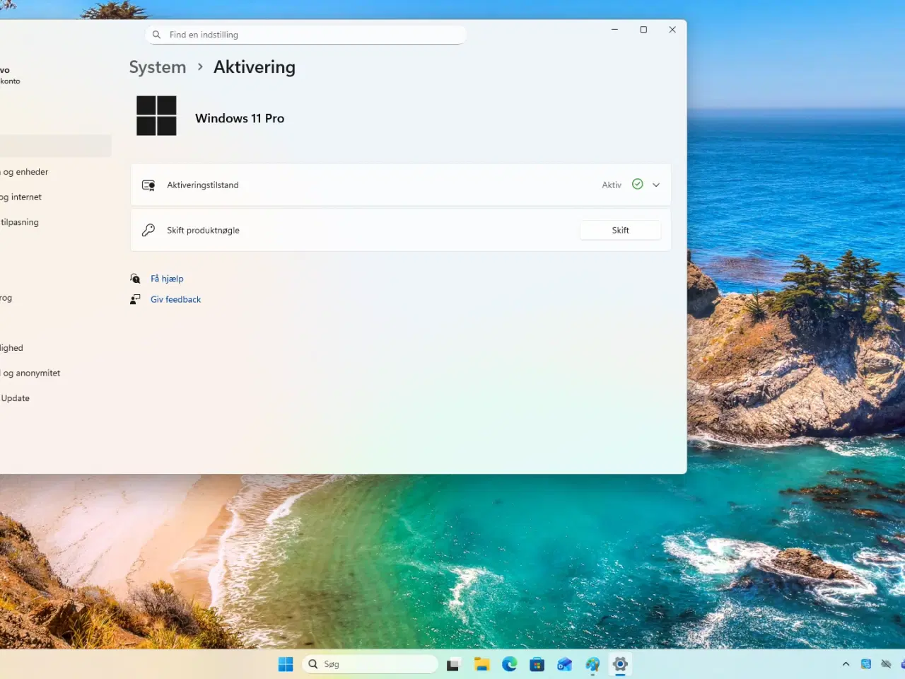Click the Windows 11 Pro logo icon
Image resolution: width=905 pixels, height=679 pixels.
(x=156, y=115)
